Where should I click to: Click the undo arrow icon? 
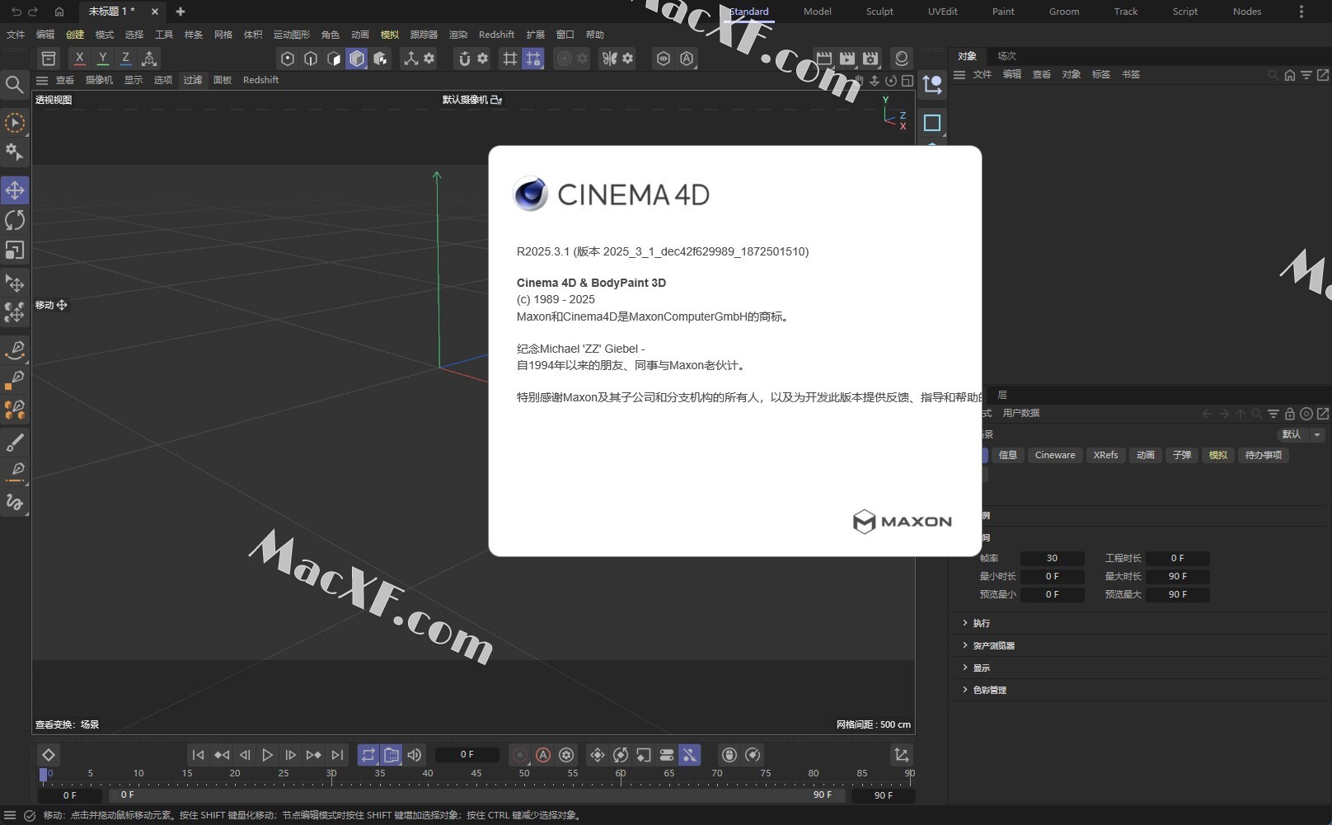pos(16,12)
